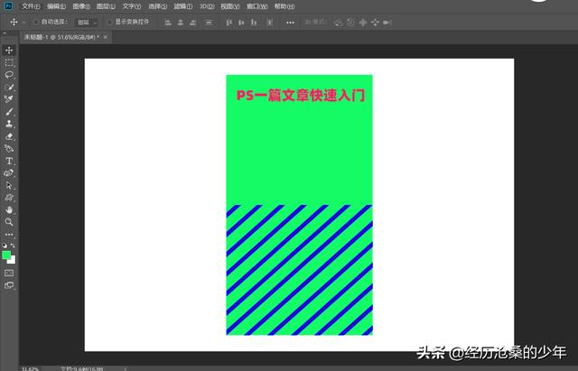Screen dimensions: 578x371
Task: Click the Photoshop Ps logo icon
Action: tap(8, 5)
